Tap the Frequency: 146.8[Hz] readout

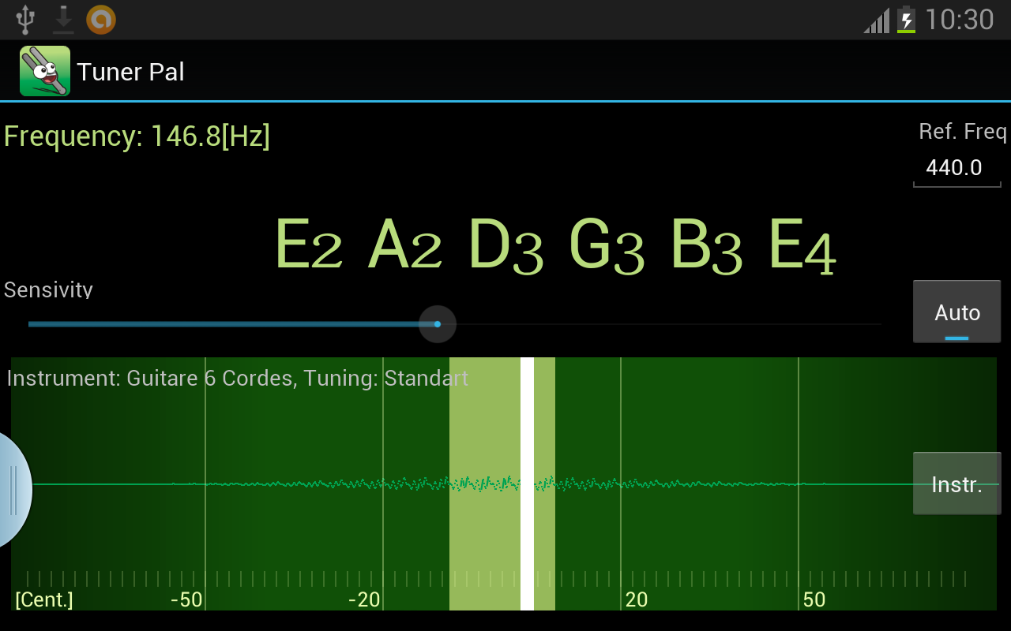137,136
